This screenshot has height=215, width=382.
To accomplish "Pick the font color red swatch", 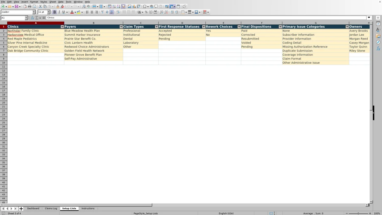I will [x=72, y=12].
